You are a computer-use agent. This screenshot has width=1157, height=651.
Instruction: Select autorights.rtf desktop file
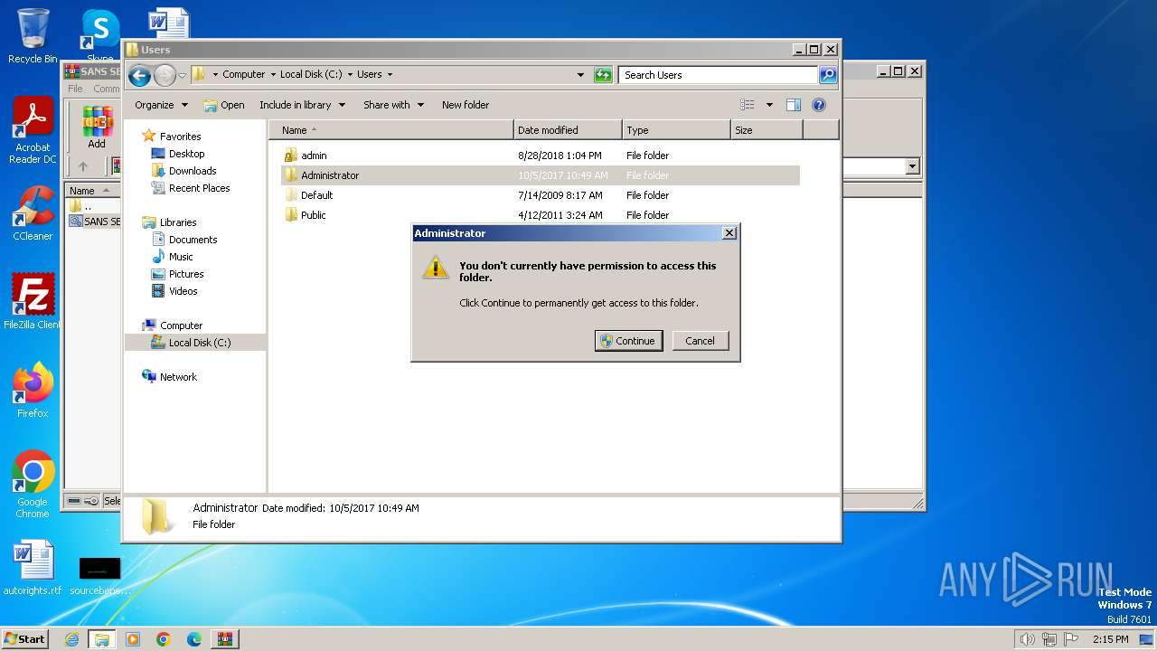point(33,568)
